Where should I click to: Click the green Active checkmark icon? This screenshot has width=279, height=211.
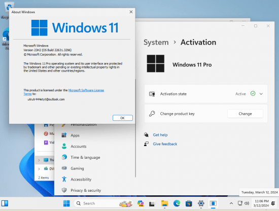253,93
